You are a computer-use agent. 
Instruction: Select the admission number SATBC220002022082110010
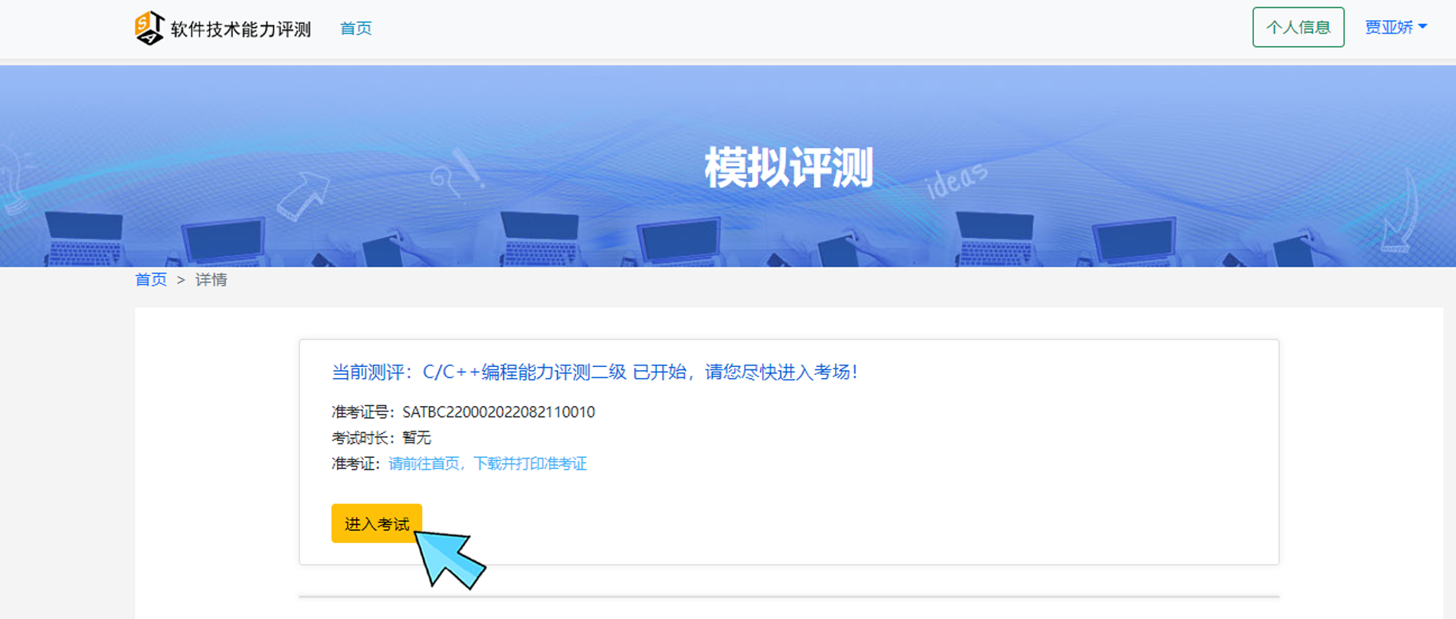(x=498, y=412)
